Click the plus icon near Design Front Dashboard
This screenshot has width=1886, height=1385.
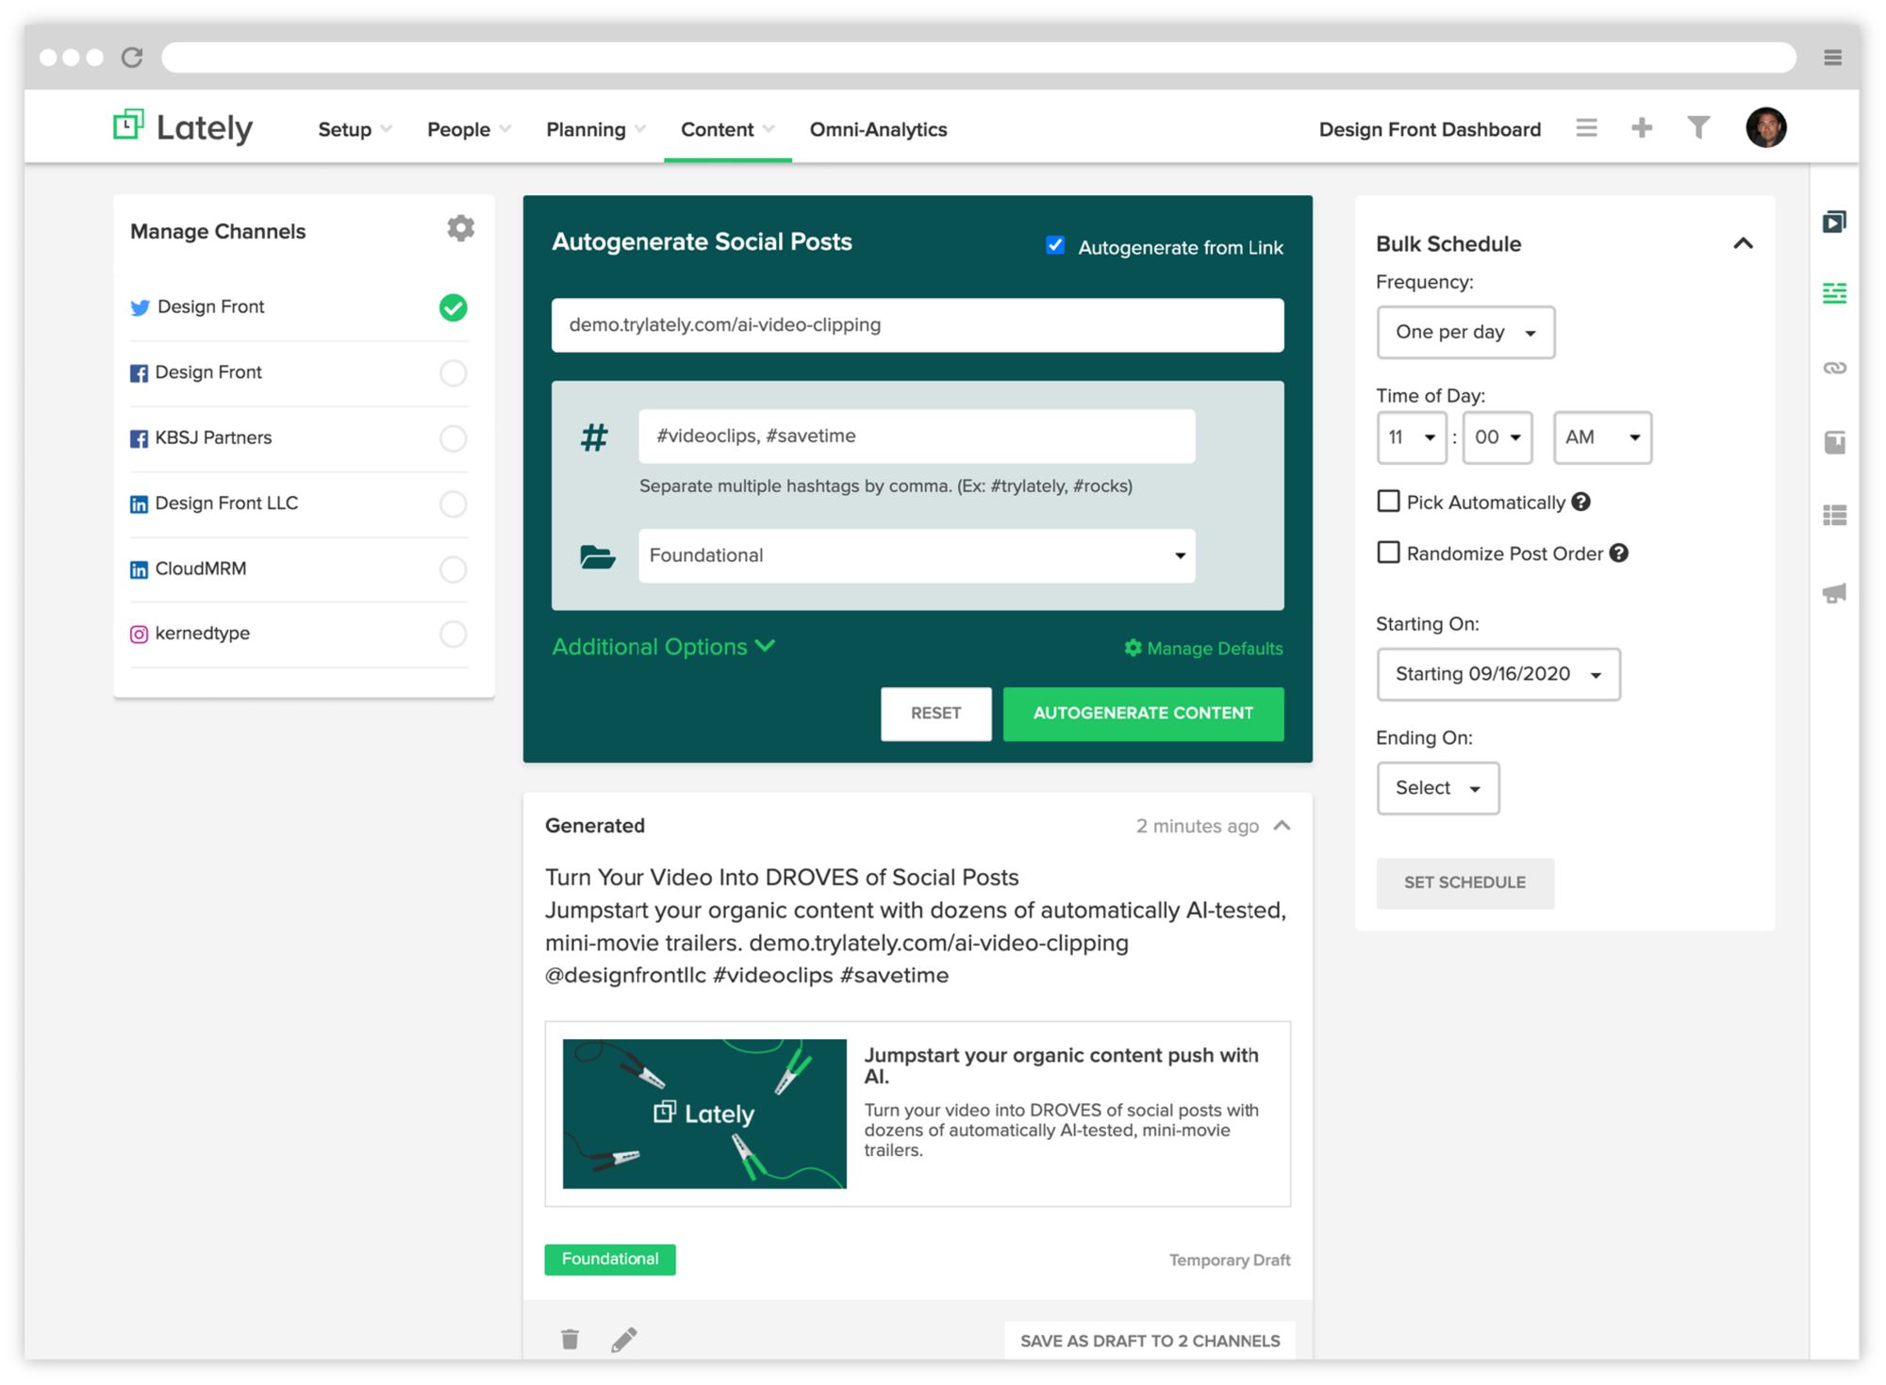(x=1642, y=127)
